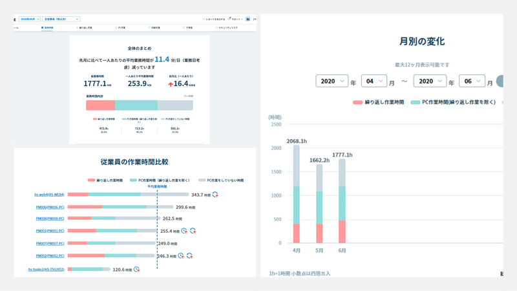Click the report export link in header
This screenshot has height=291, width=517.
tap(215, 19)
